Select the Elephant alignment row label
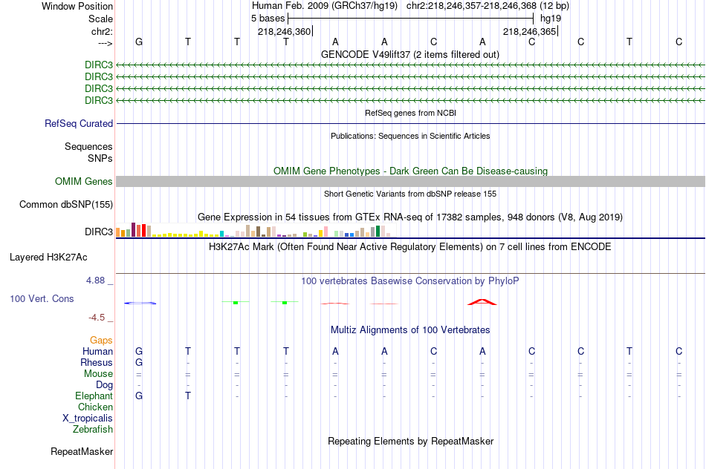The height and width of the screenshot is (469, 706). 94,396
